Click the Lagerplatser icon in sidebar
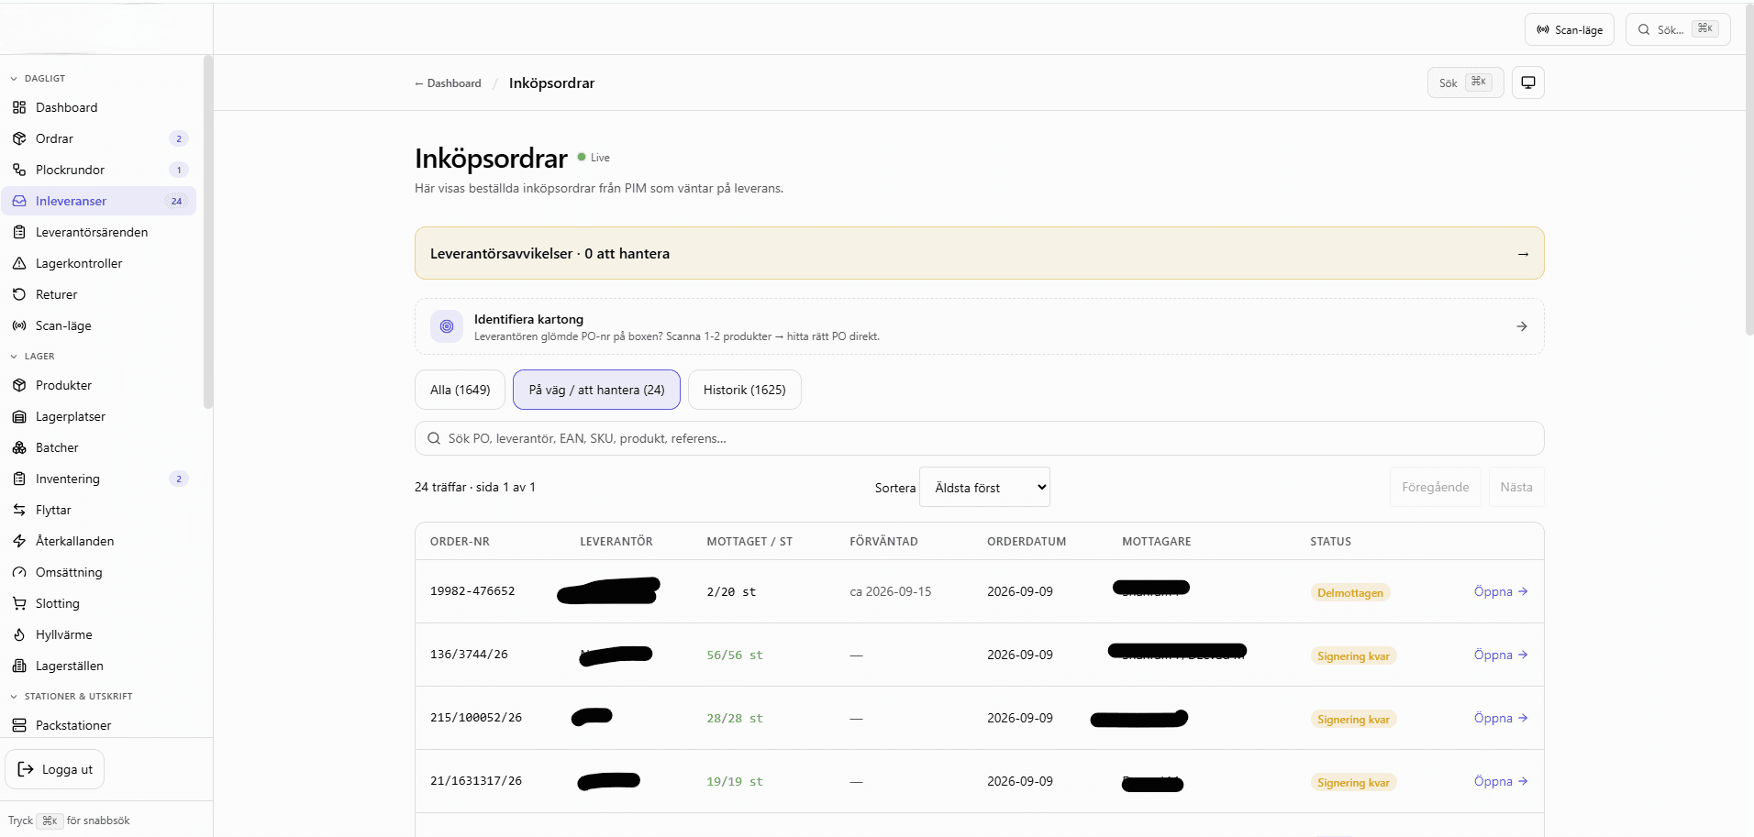This screenshot has width=1754, height=837. tap(19, 416)
